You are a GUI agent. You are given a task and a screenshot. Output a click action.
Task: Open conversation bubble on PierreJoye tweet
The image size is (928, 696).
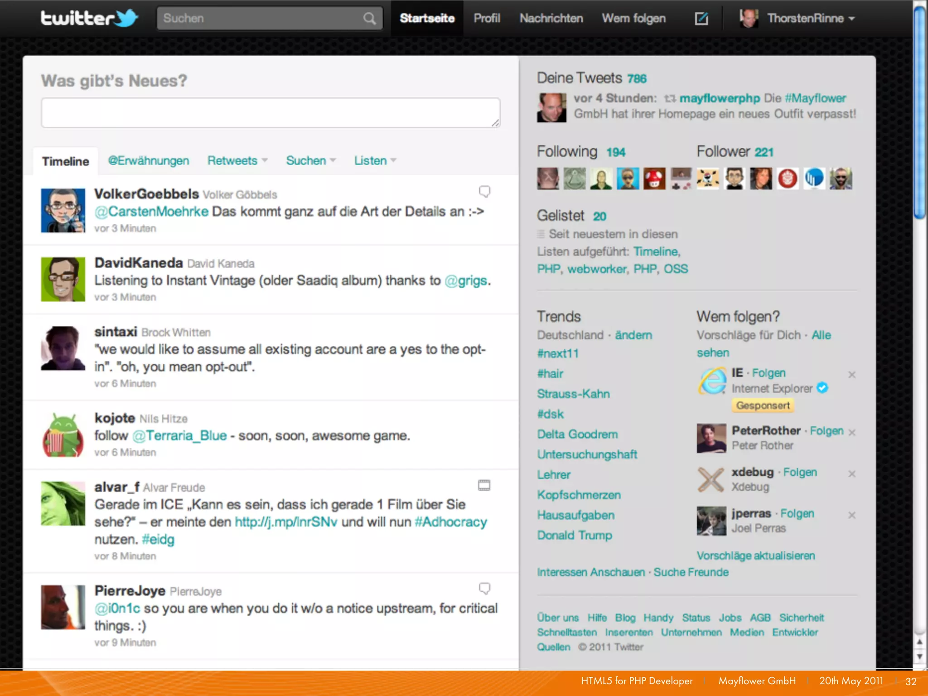(x=484, y=589)
